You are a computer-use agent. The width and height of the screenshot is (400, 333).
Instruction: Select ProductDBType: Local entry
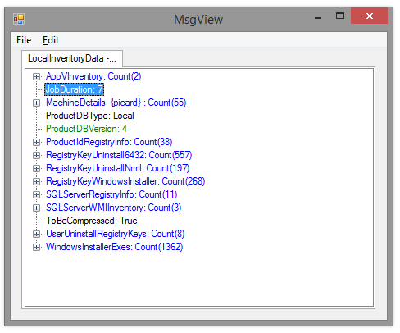coord(90,116)
